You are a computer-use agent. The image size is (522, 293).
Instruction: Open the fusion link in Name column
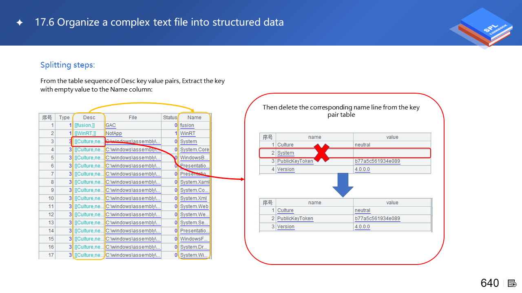coord(187,125)
